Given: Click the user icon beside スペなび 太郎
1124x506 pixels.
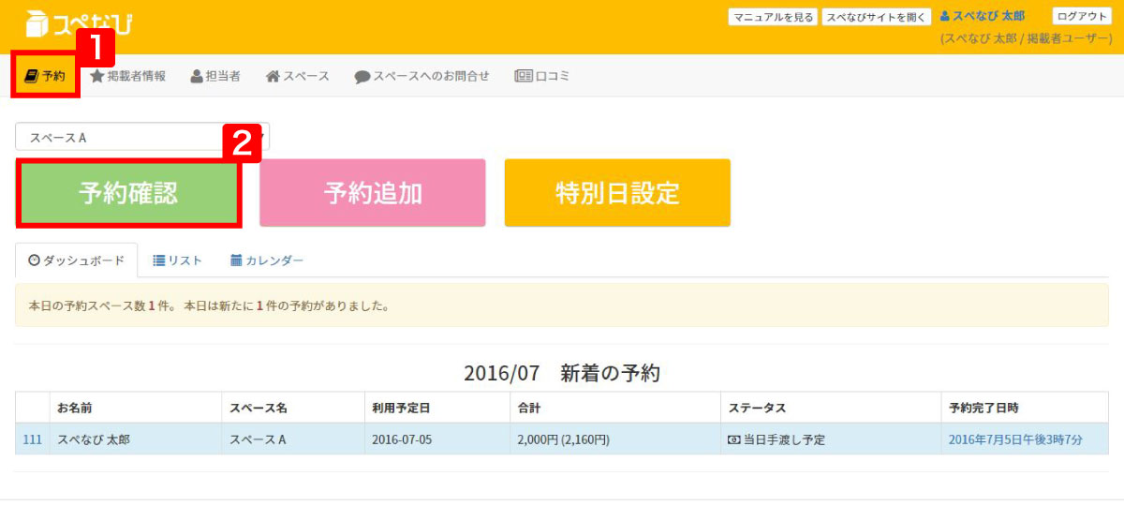Looking at the screenshot, I should point(945,17).
